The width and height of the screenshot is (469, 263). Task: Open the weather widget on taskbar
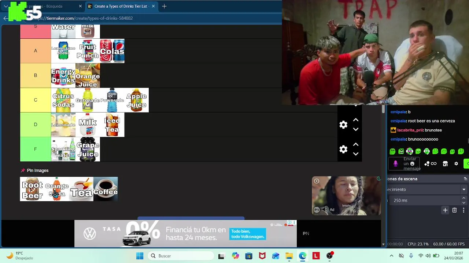click(x=20, y=256)
